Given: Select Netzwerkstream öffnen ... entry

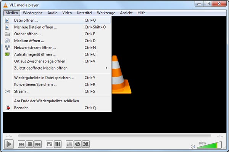Looking at the screenshot, I should pyautogui.click(x=57, y=47).
